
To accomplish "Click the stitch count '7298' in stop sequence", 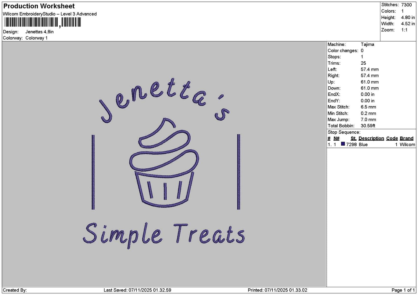I will pyautogui.click(x=351, y=144).
